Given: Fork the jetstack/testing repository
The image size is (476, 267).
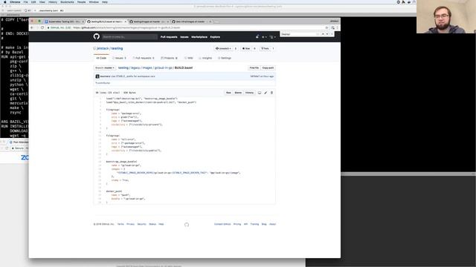Looking at the screenshot, I should 265,48.
